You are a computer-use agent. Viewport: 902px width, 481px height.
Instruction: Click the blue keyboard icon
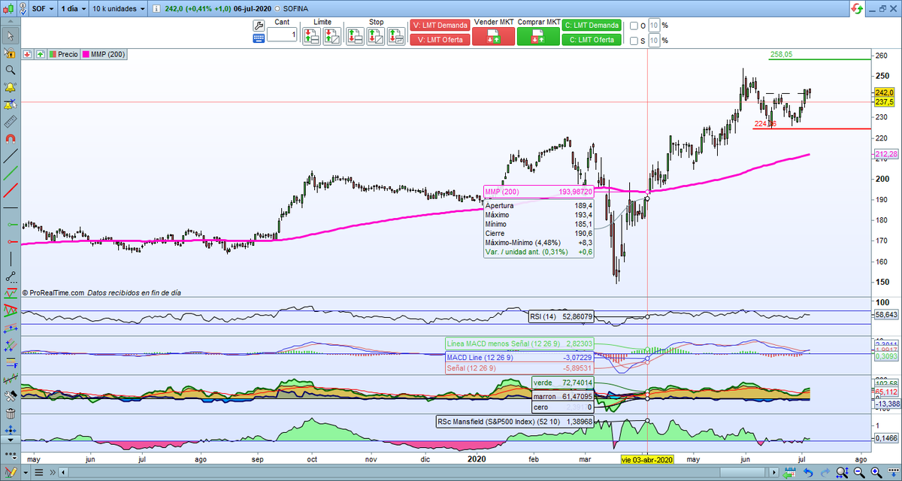click(x=259, y=38)
